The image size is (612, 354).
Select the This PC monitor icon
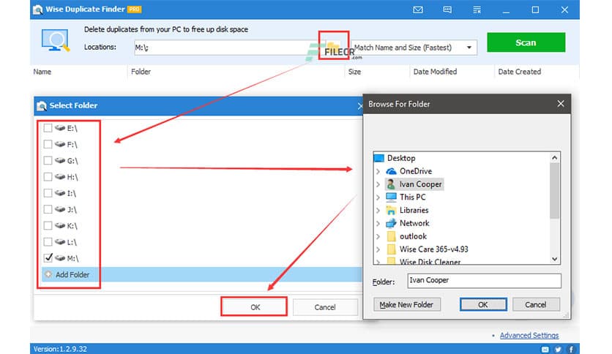coord(391,197)
